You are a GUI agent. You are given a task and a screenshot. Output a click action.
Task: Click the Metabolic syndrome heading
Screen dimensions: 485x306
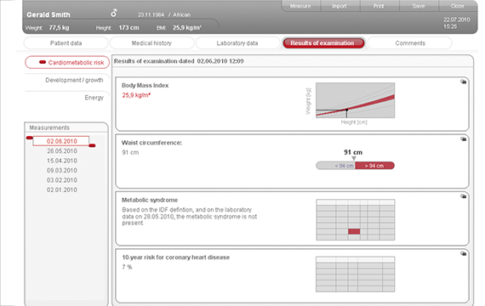(150, 200)
